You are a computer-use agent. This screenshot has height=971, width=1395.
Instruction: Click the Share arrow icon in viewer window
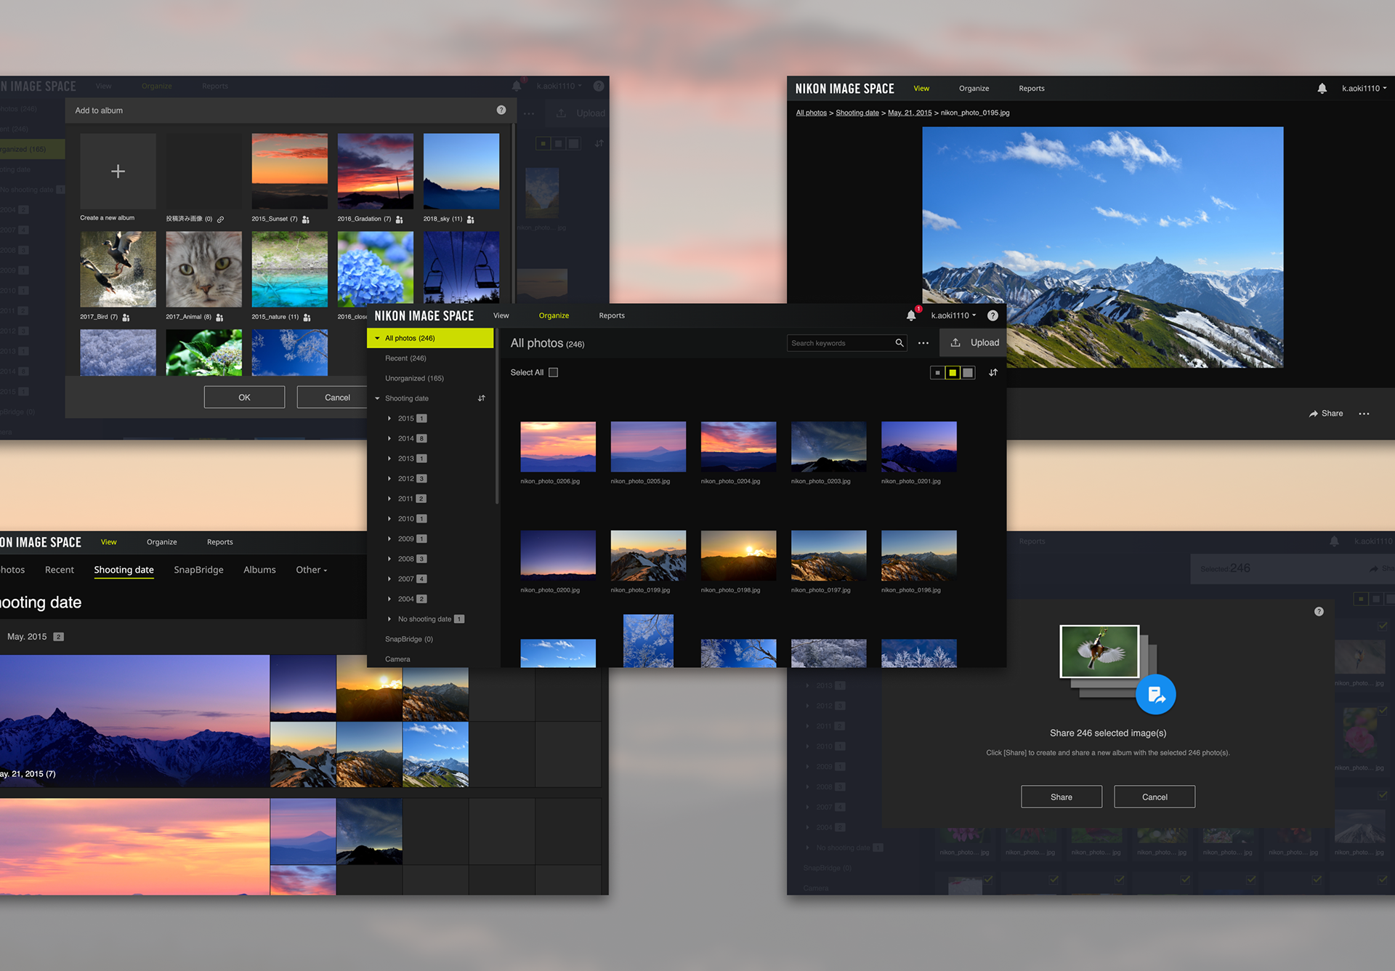click(1313, 414)
